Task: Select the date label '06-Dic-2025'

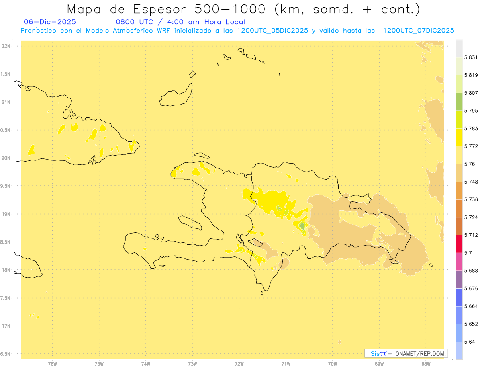Action: pyautogui.click(x=50, y=22)
